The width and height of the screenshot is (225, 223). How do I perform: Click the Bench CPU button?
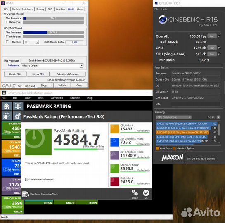pyautogui.click(x=15, y=74)
